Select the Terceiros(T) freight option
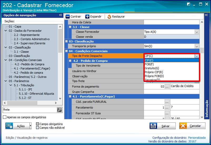 click(x=172, y=79)
